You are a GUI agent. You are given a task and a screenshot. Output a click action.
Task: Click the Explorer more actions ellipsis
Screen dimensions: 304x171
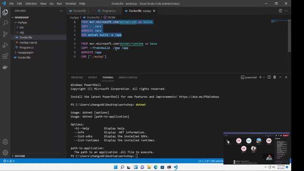(x=61, y=11)
